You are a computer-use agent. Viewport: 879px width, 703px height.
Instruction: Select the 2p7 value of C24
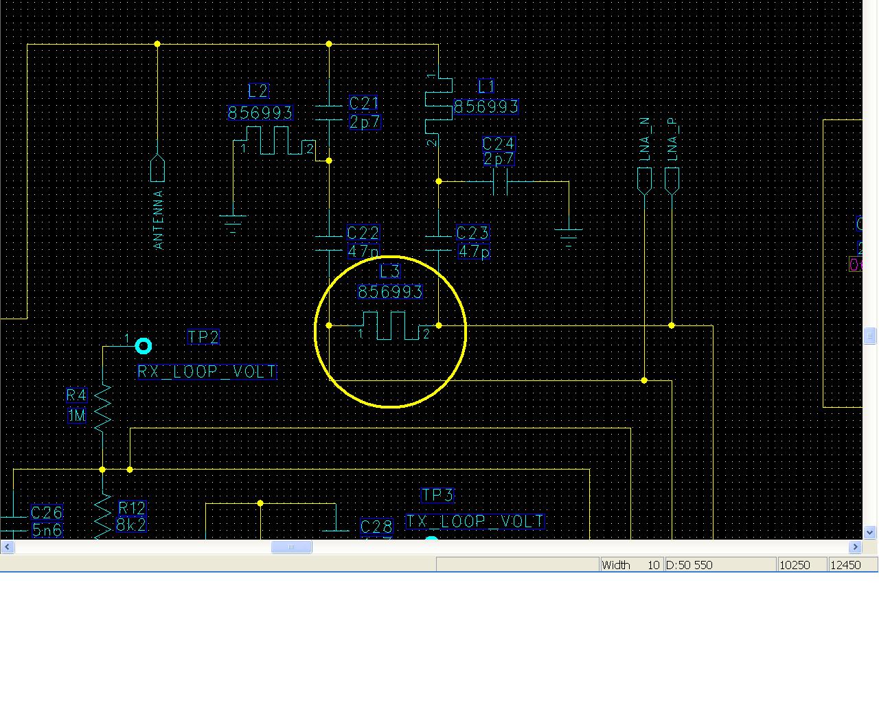coord(499,159)
